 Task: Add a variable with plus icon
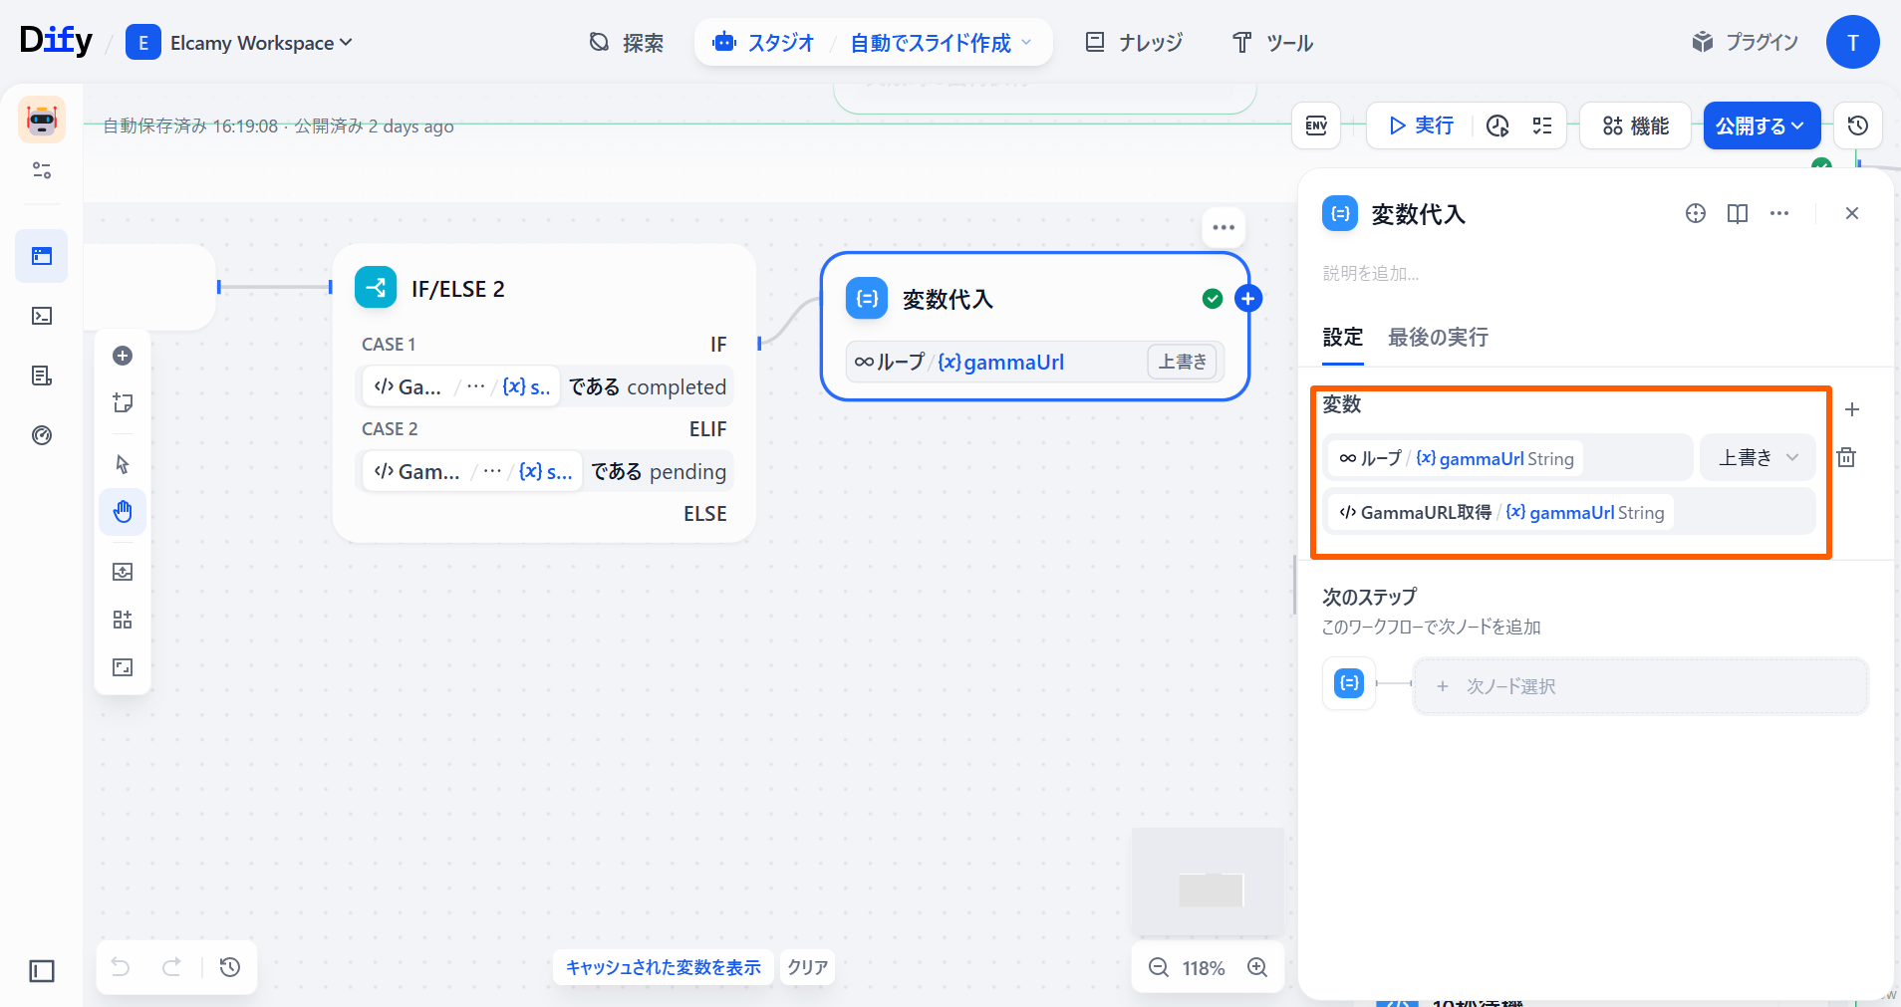1852,409
